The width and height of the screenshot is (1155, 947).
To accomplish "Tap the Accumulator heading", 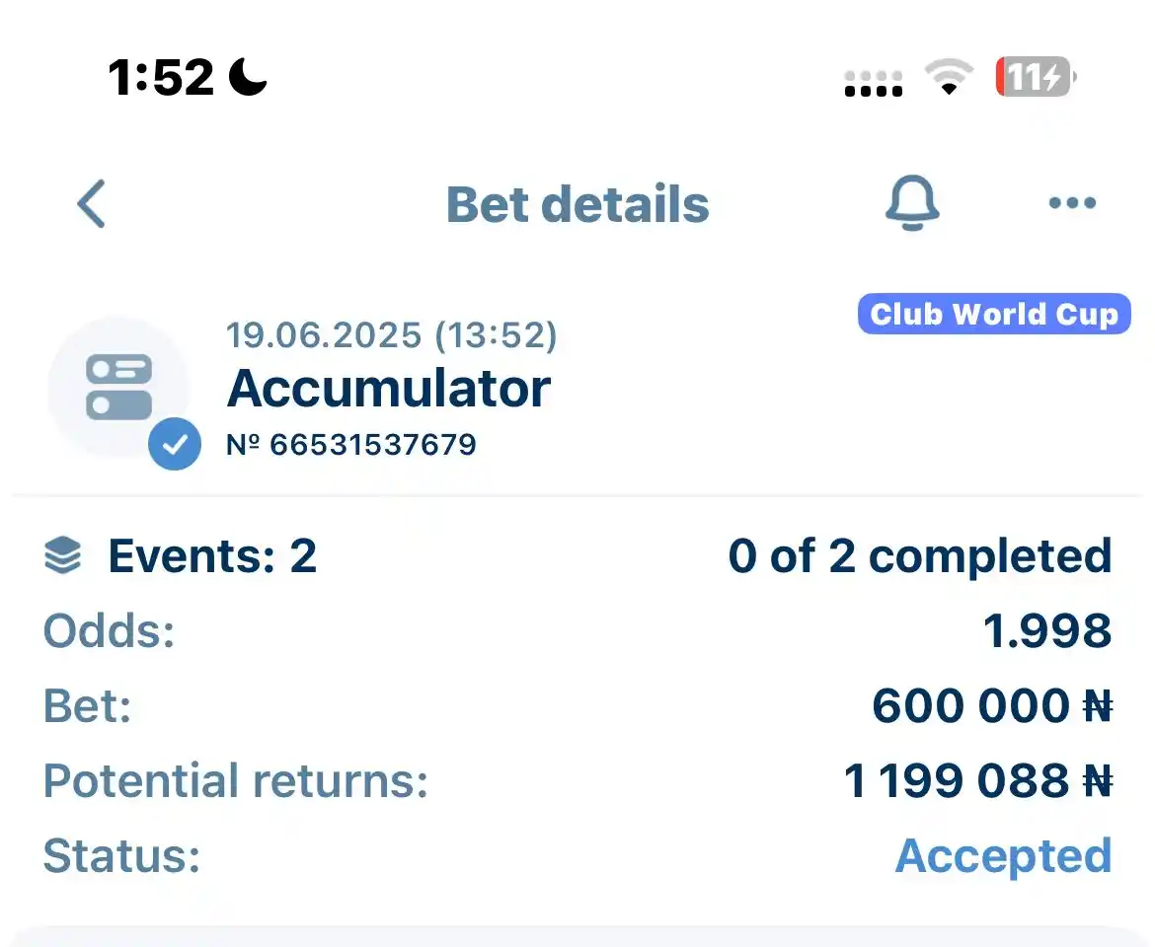I will [389, 388].
